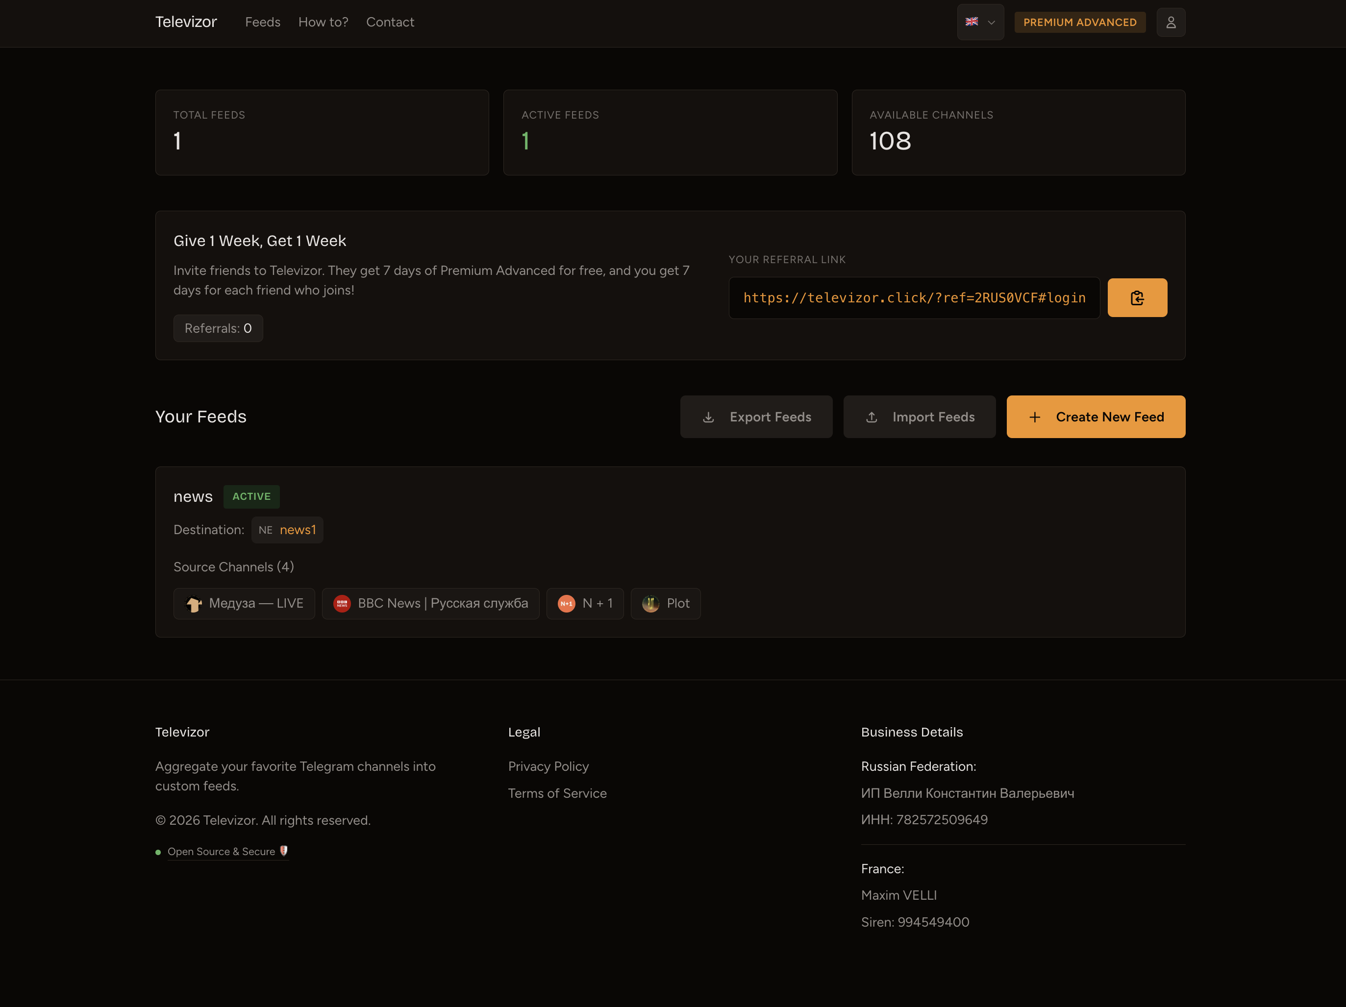Expand the language flag dropdown
Screen dimensions: 1346x1007
980,23
